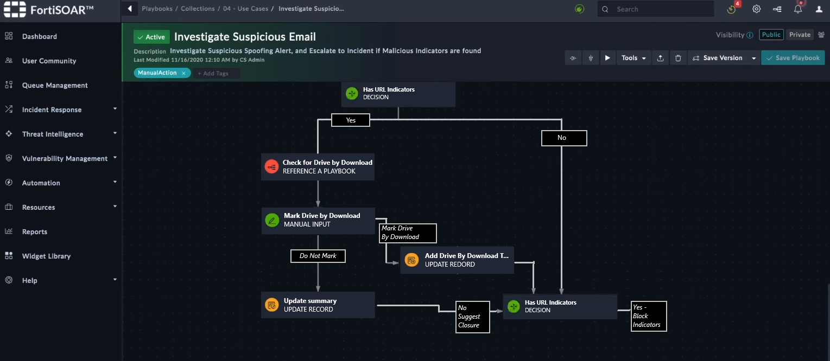Run the playbook with the play button

[607, 58]
